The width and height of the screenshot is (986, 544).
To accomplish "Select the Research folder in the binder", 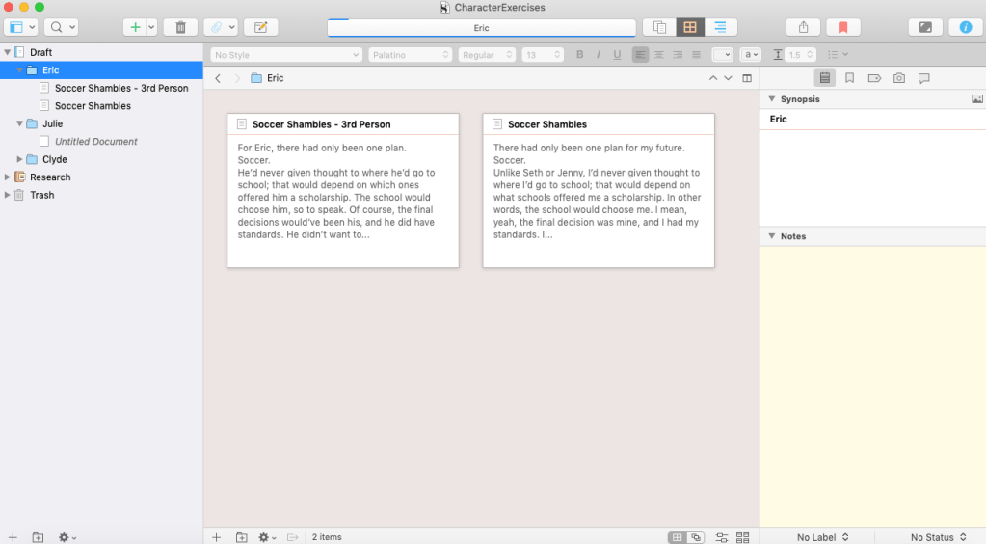I will [50, 177].
